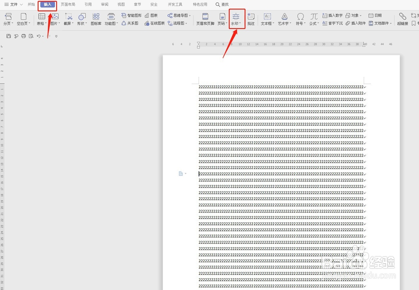The width and height of the screenshot is (419, 290).
Task: Open print preview from quick access toolbar
Action: point(31,36)
